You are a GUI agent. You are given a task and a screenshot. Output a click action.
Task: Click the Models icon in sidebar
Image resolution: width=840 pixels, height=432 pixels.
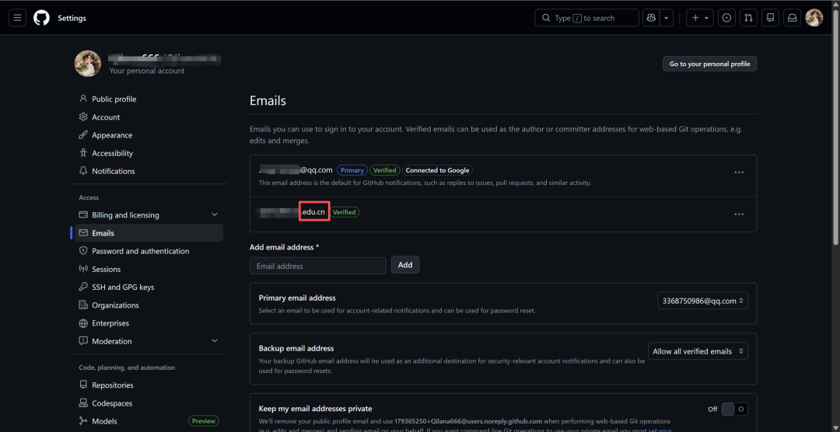83,421
